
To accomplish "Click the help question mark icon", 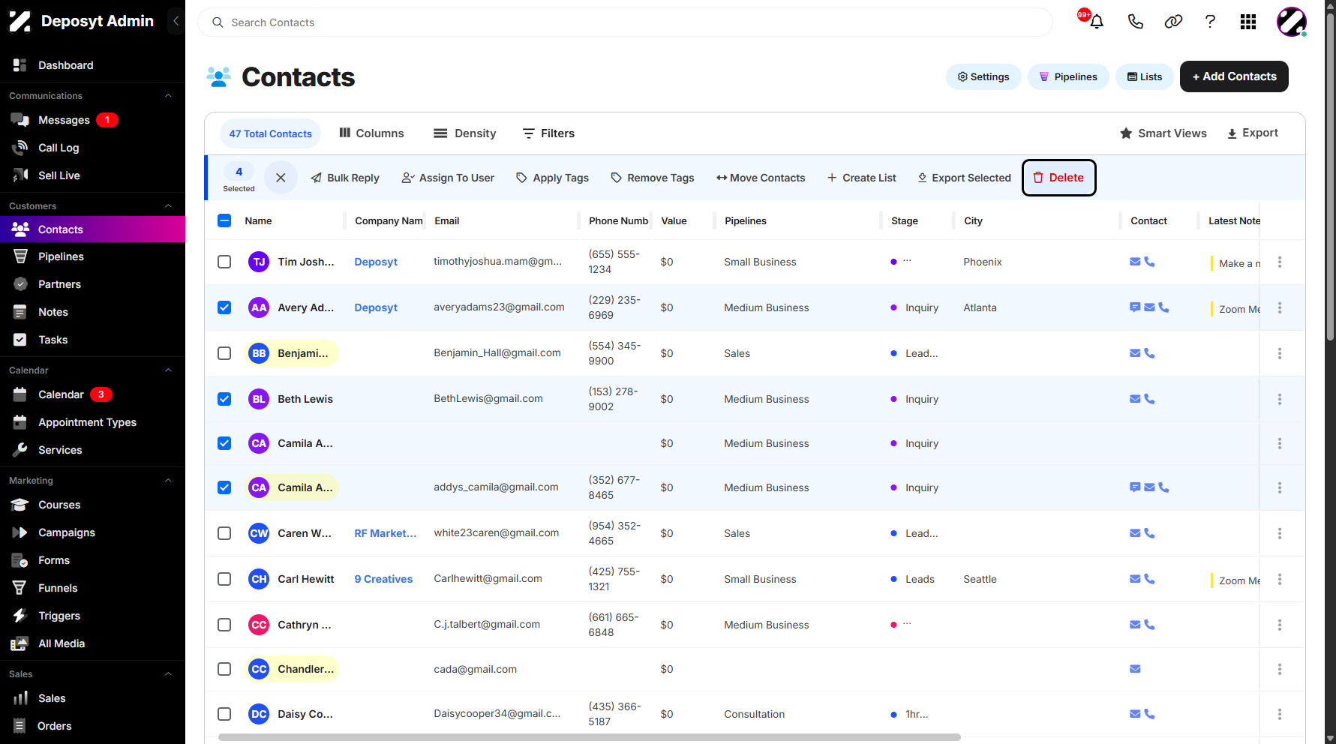I will pos(1210,22).
